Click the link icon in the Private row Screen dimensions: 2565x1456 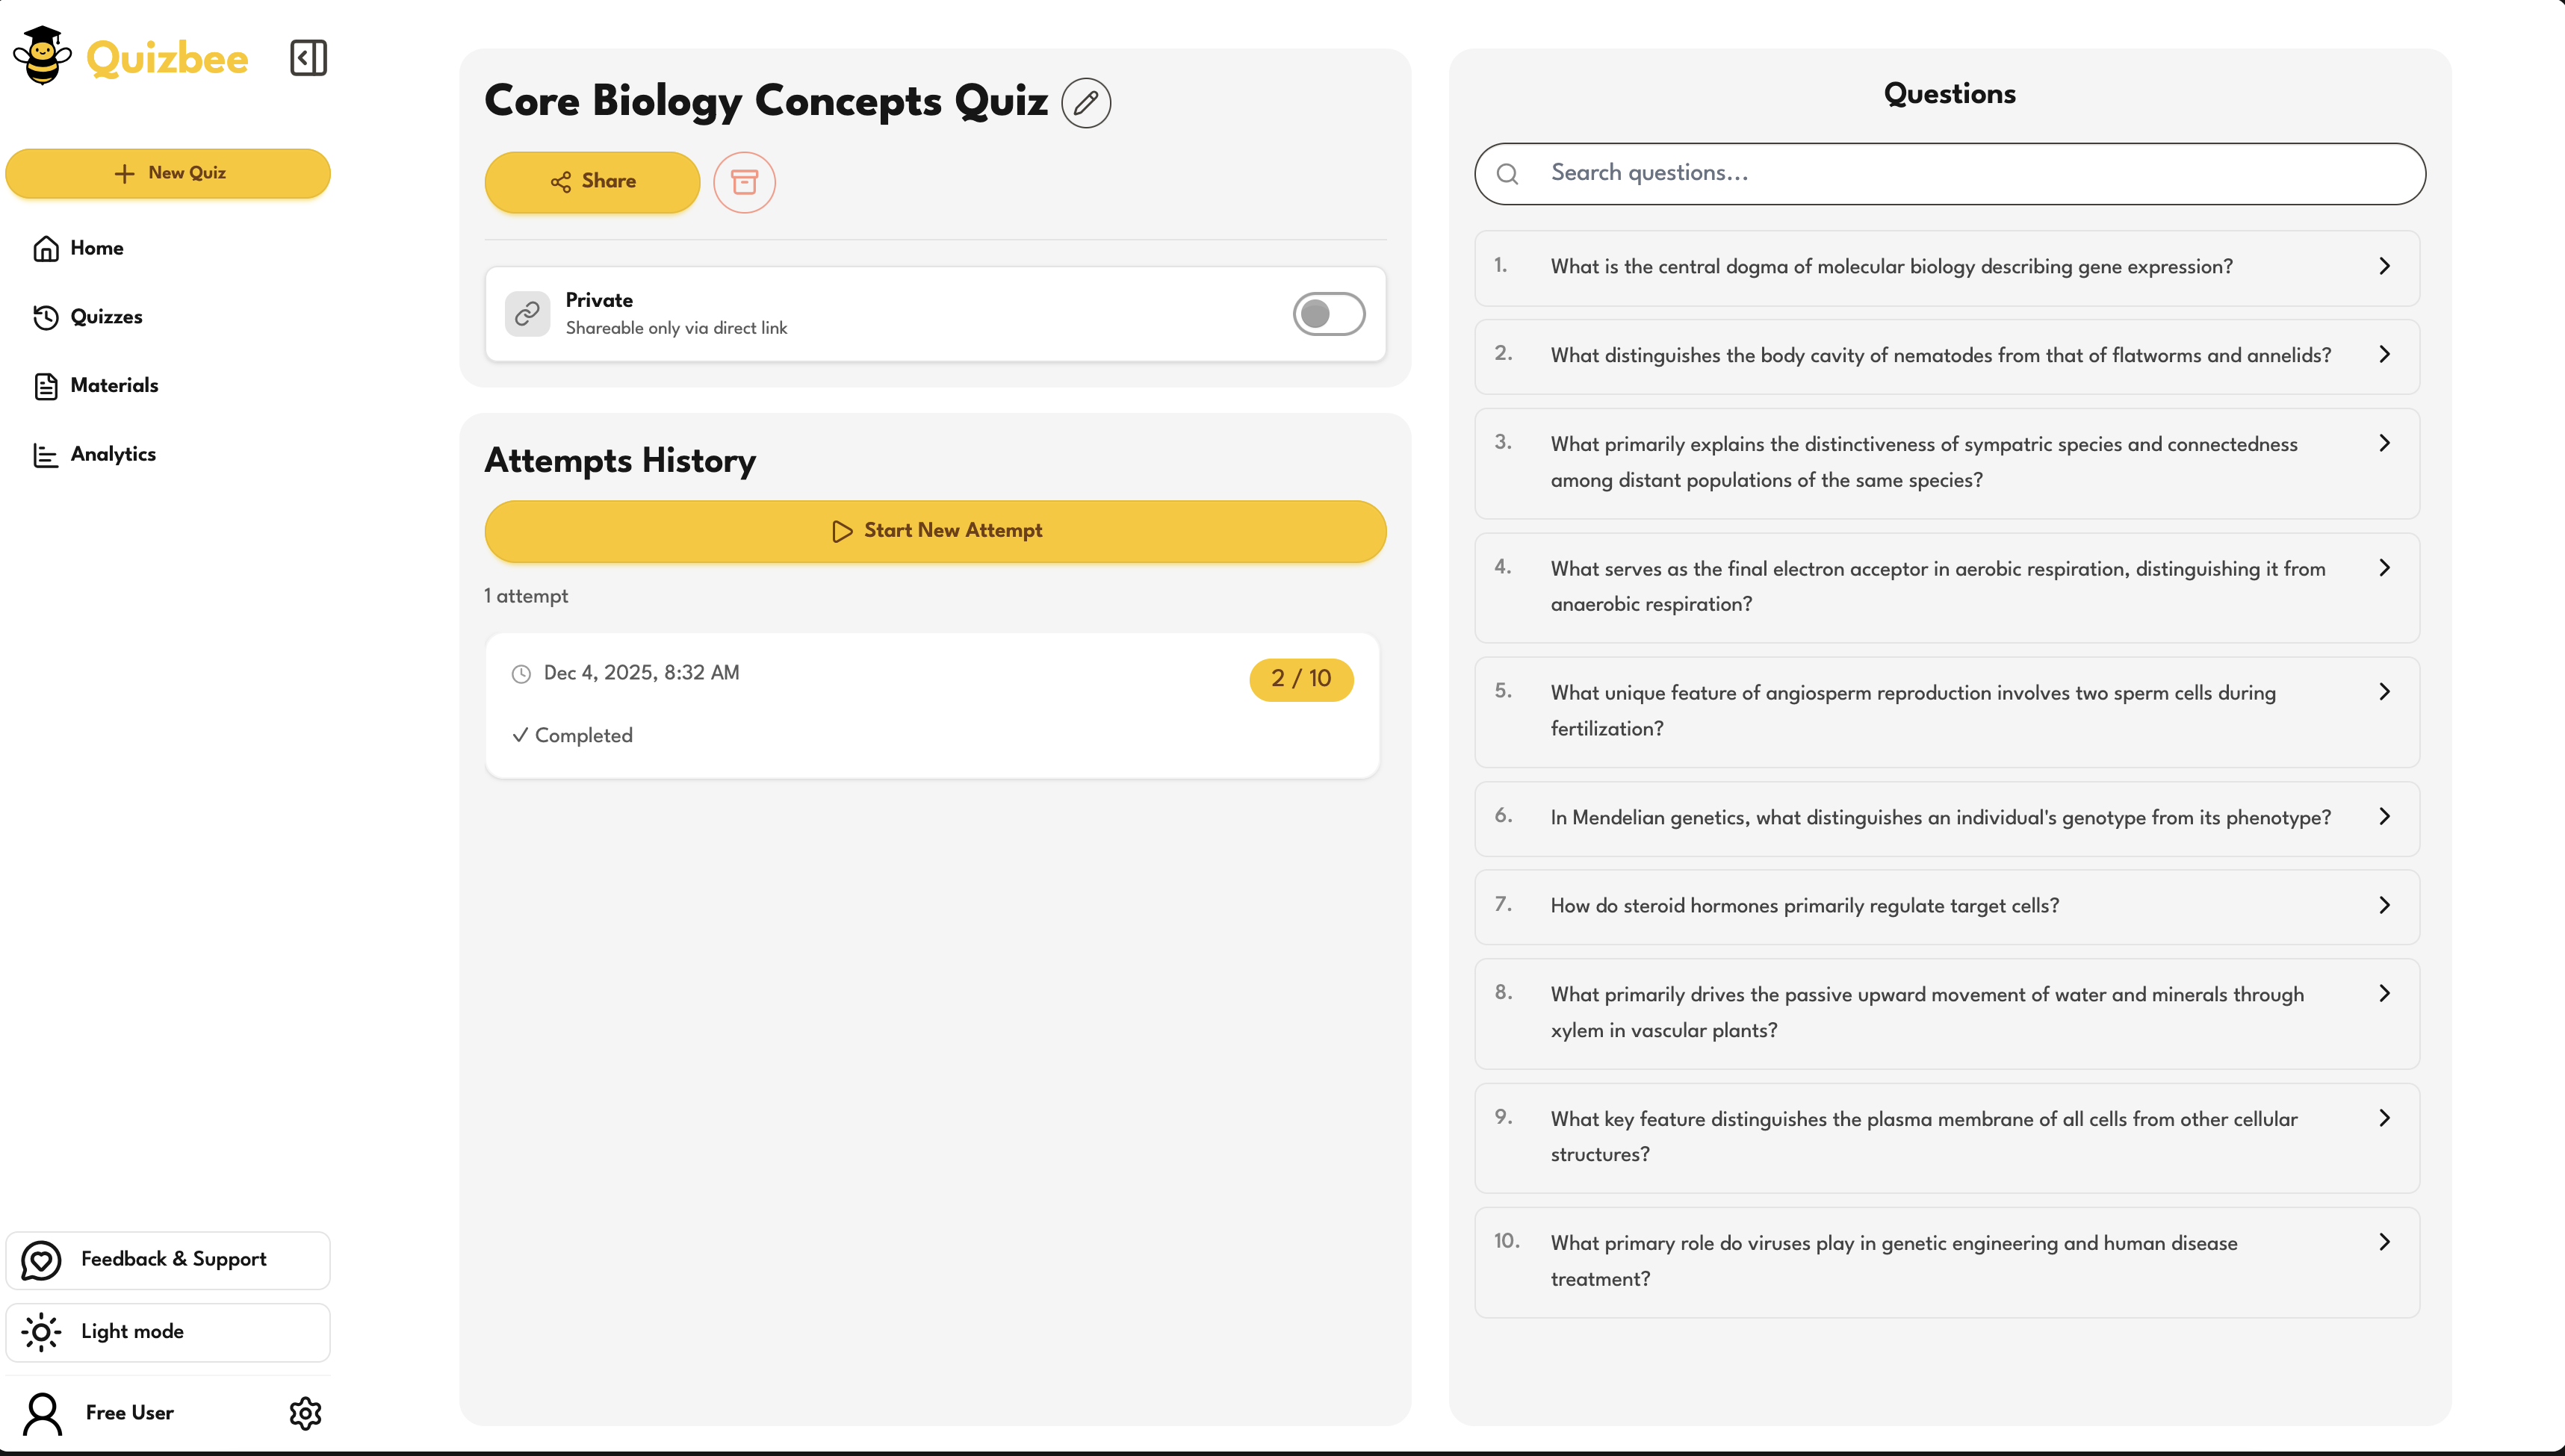pos(527,313)
